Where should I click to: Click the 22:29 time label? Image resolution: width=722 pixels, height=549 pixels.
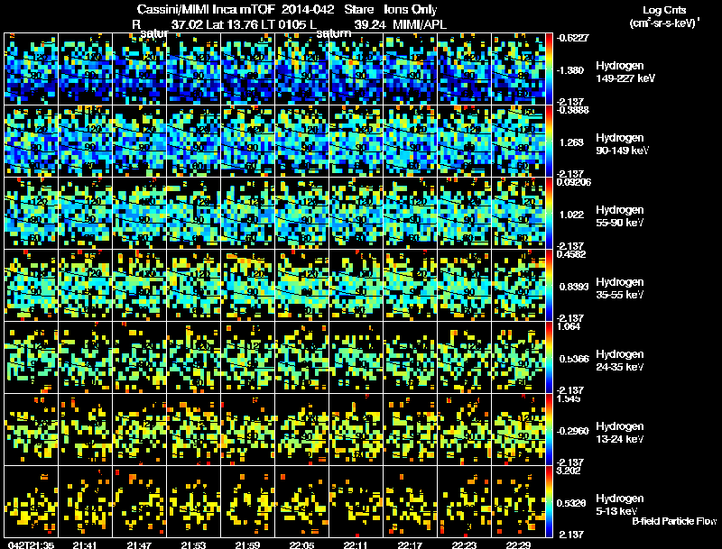click(x=518, y=544)
